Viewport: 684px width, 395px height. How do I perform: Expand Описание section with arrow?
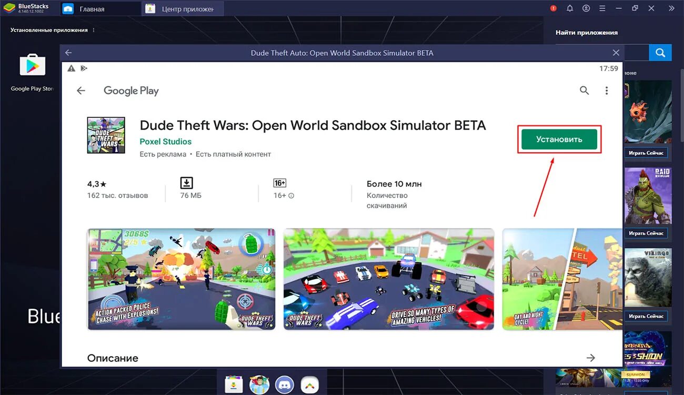(591, 358)
